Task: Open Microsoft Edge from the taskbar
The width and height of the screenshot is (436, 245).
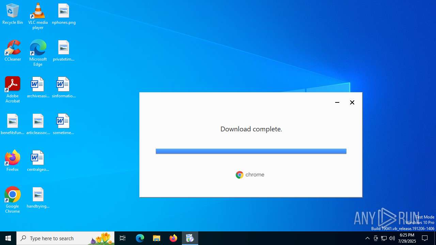Action: point(140,238)
